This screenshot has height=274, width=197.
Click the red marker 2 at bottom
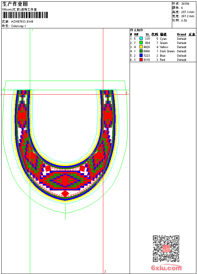[105, 271]
